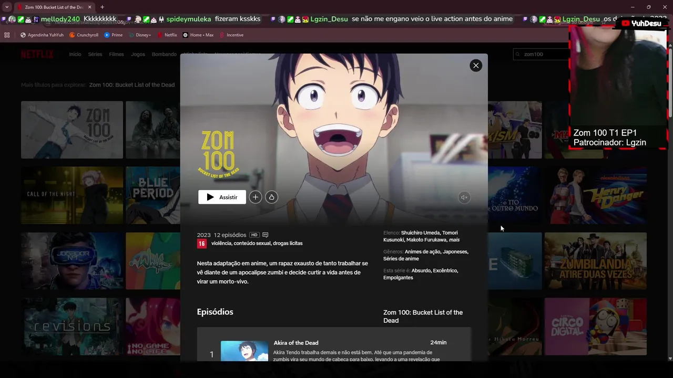Open genre Séries de anime
The width and height of the screenshot is (673, 378).
click(x=401, y=258)
